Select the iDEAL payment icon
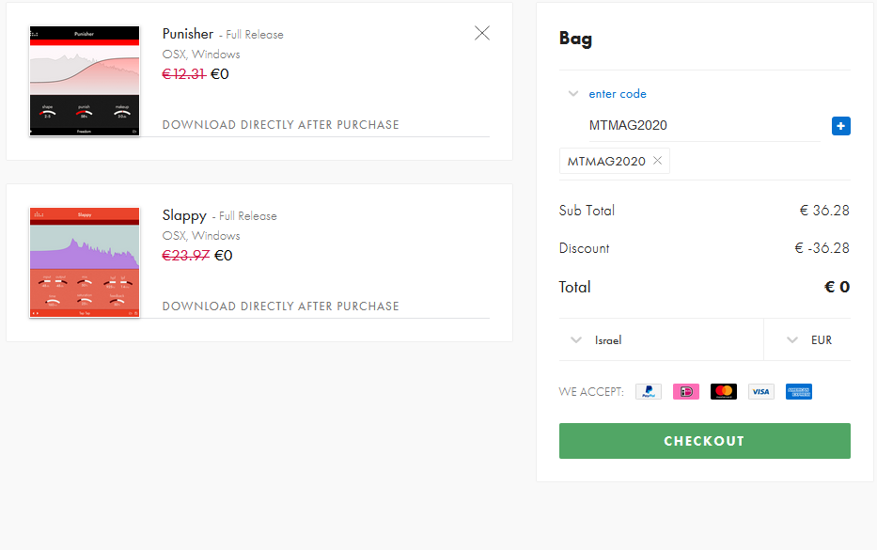Image resolution: width=877 pixels, height=550 pixels. (x=686, y=392)
